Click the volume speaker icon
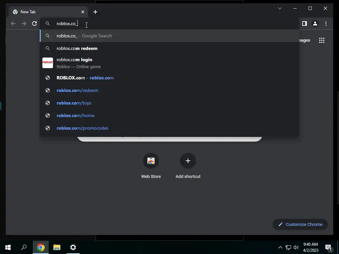339x254 pixels. point(296,247)
